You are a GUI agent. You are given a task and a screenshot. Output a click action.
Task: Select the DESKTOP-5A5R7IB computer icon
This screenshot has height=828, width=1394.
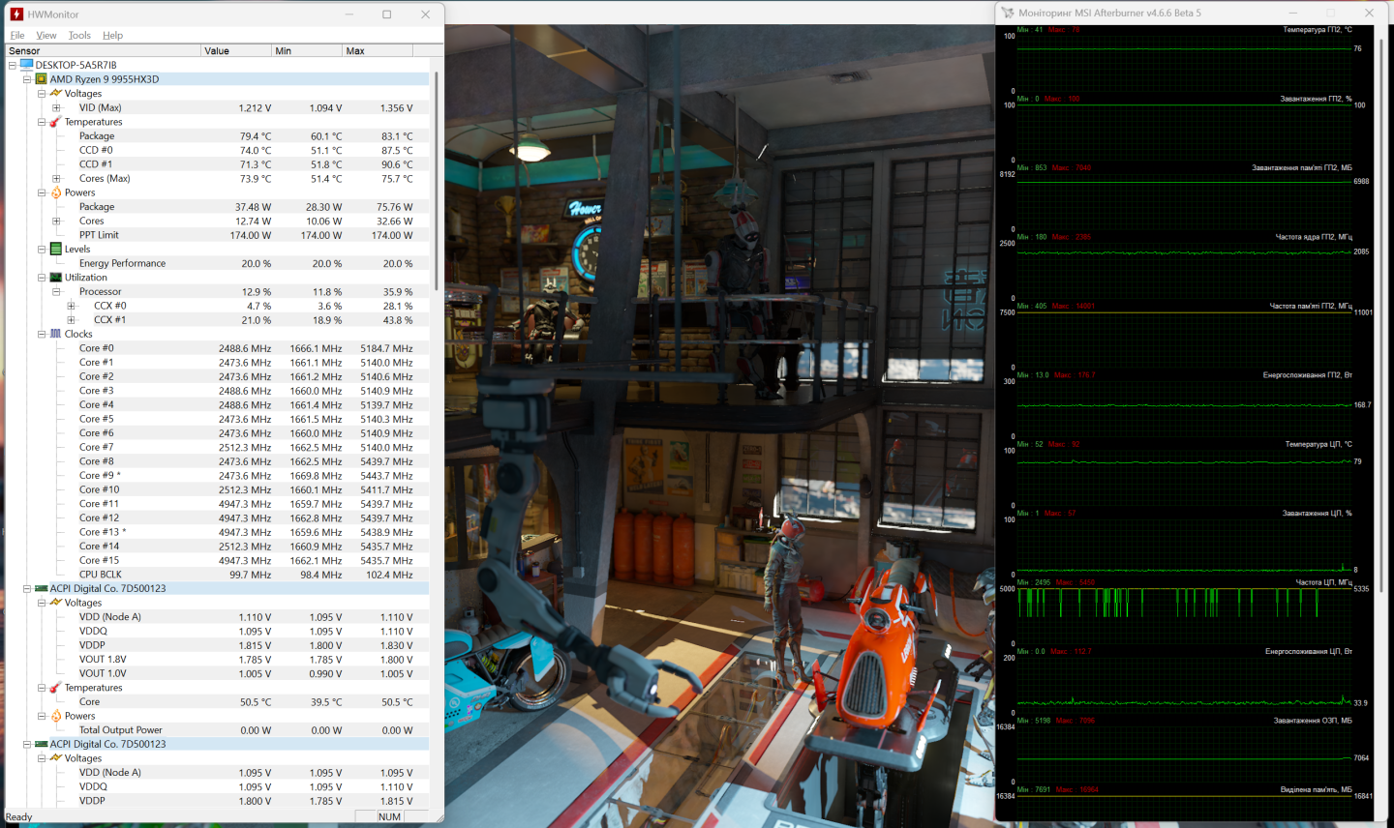click(x=26, y=65)
